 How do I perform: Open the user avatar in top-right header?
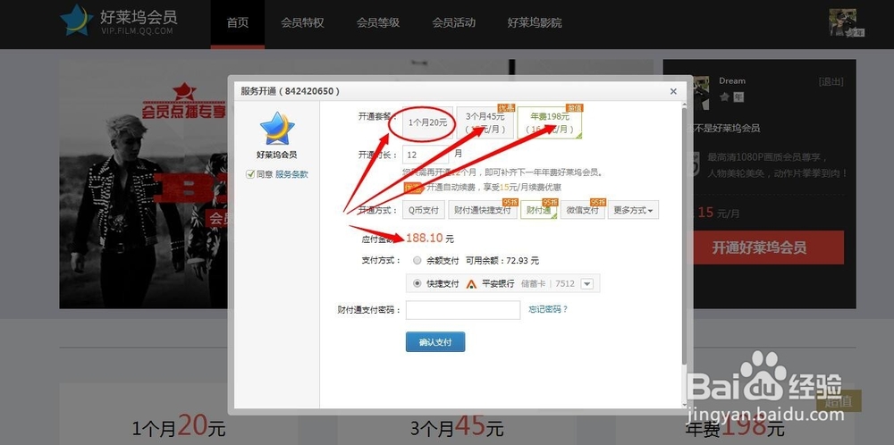pyautogui.click(x=842, y=23)
